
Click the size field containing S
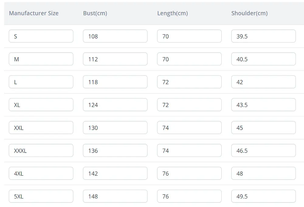point(41,36)
